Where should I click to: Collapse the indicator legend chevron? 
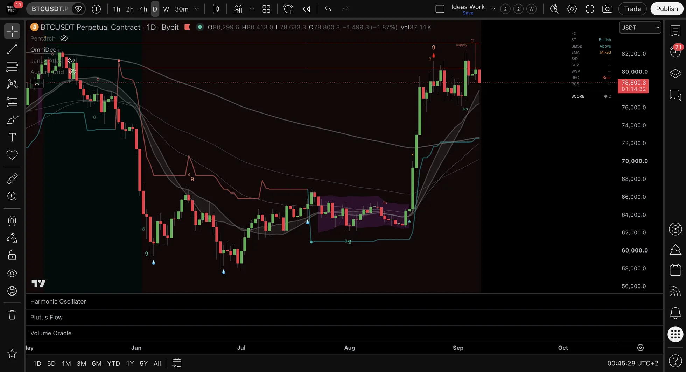pyautogui.click(x=37, y=83)
